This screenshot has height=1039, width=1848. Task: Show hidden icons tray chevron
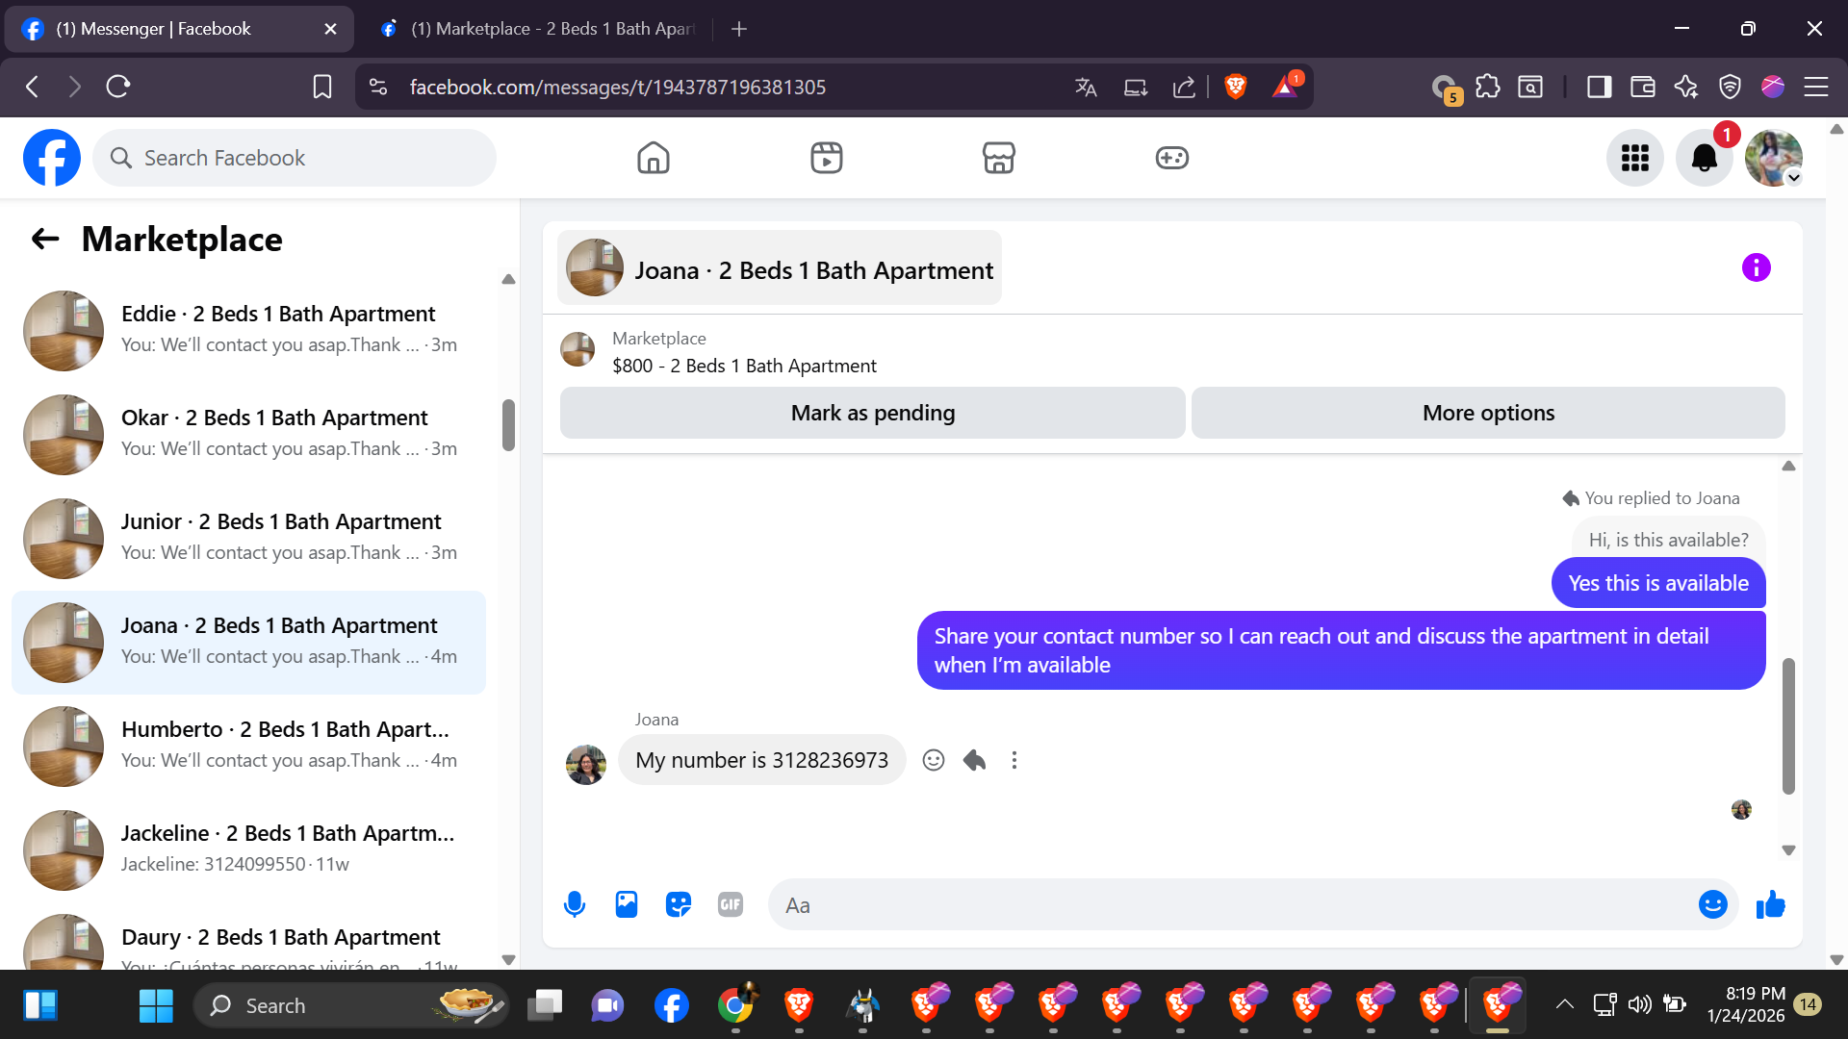tap(1564, 1004)
